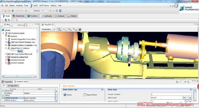Open the Blade length unit dropdown
The image size is (199, 108).
190,98
